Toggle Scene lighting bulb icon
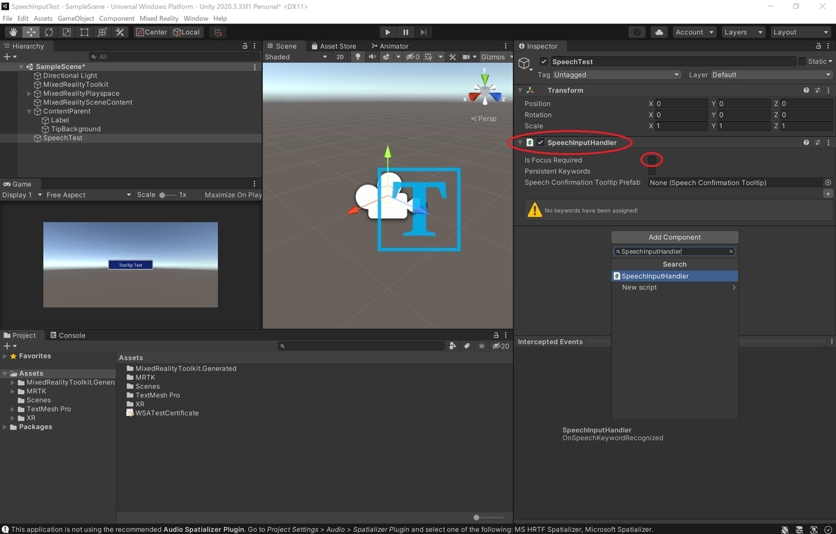Screen dimensions: 836x534 coord(359,57)
